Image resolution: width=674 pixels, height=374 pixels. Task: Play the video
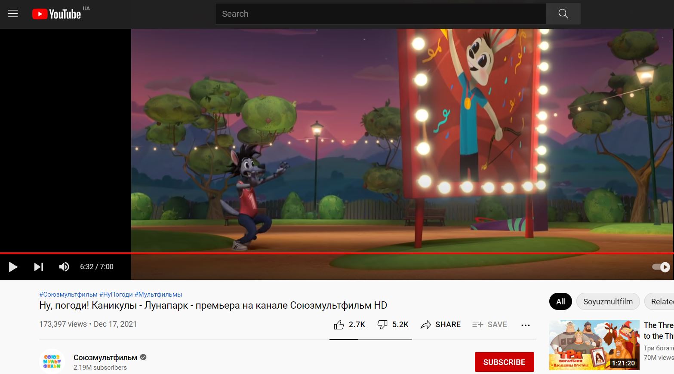pos(13,267)
